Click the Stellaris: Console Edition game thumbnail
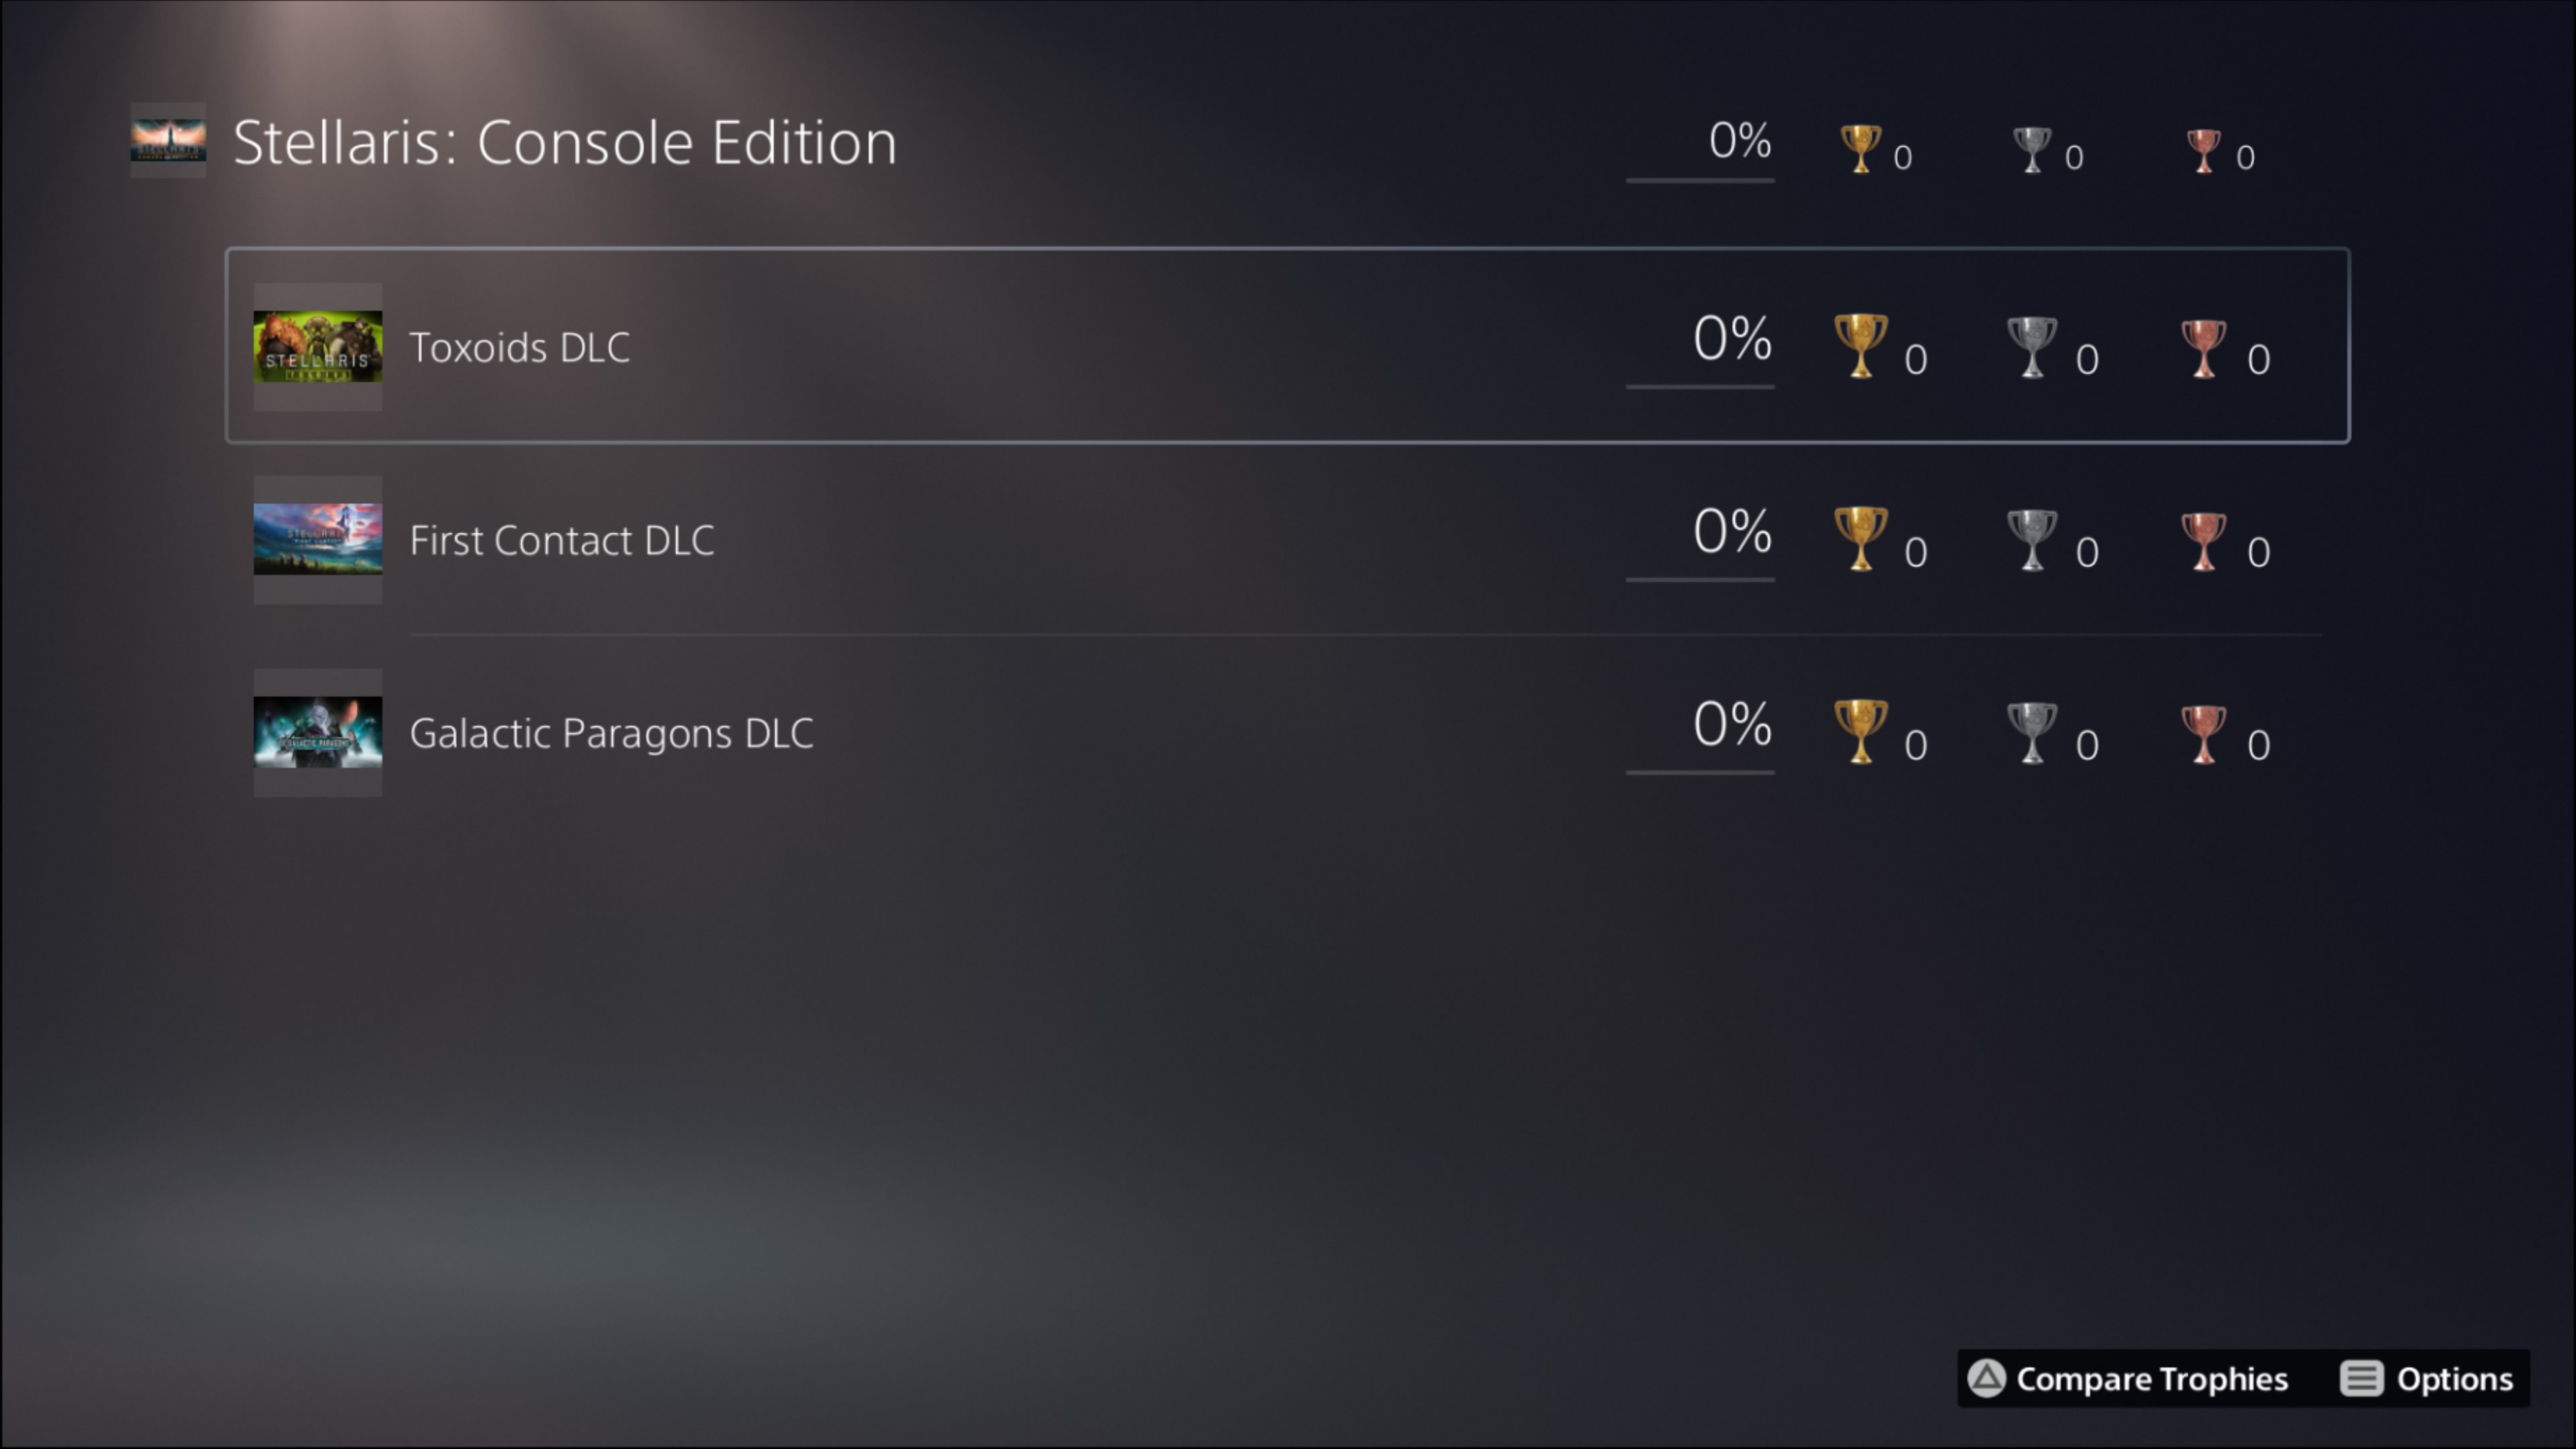 click(x=168, y=140)
